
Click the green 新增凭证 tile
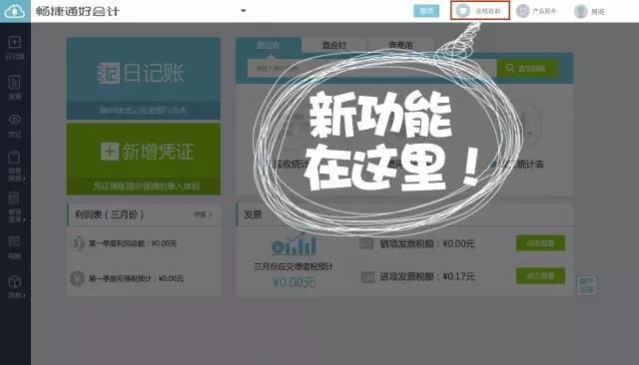coord(144,159)
